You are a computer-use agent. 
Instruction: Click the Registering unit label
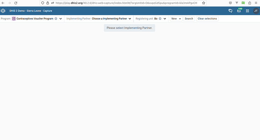tap(144, 19)
